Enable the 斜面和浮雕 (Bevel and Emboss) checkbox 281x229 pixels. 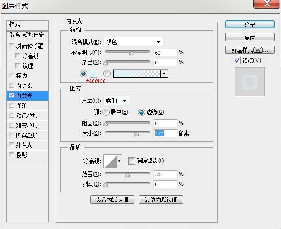(12, 46)
